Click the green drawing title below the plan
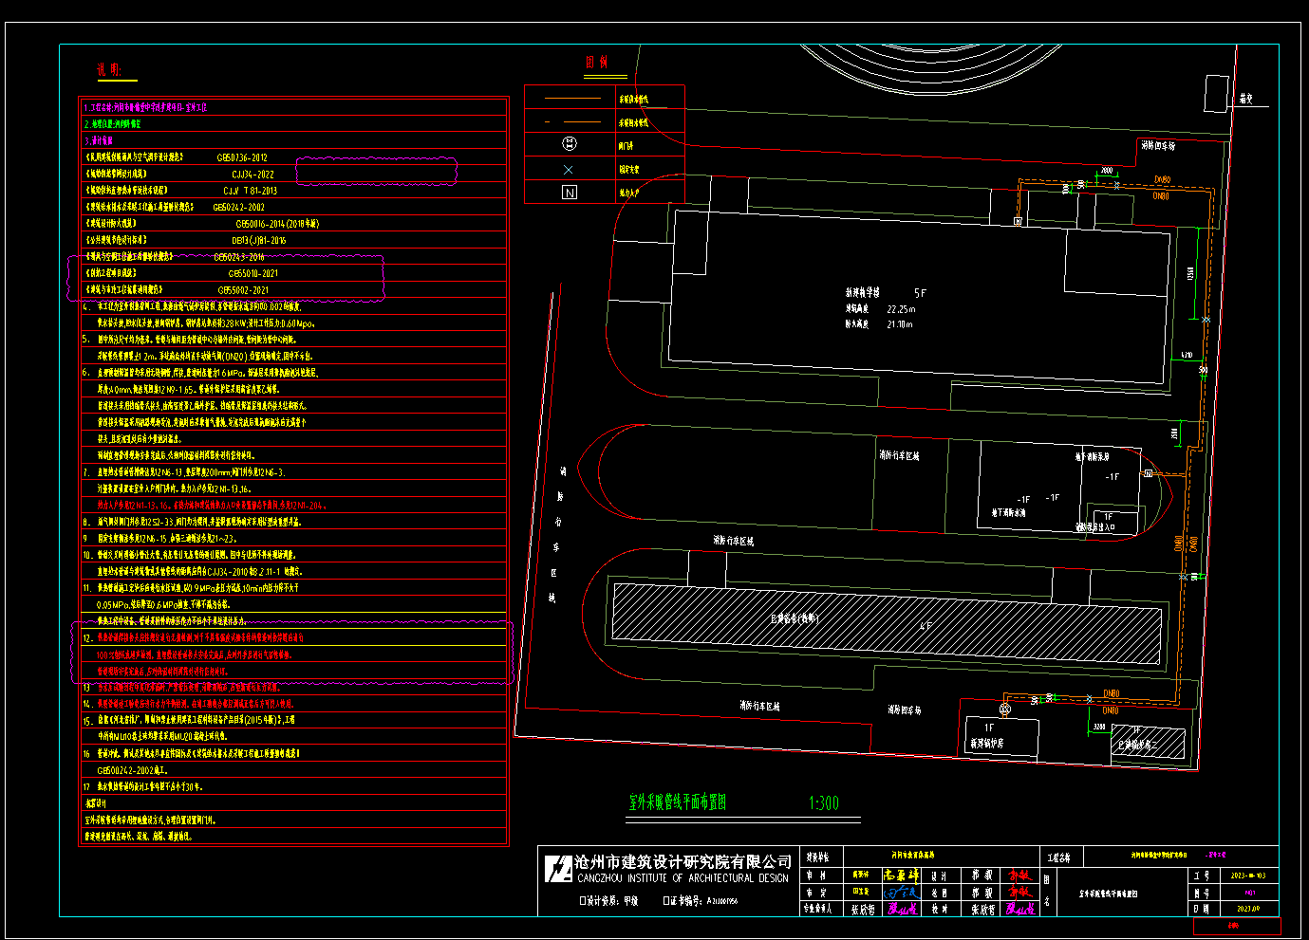 [677, 802]
